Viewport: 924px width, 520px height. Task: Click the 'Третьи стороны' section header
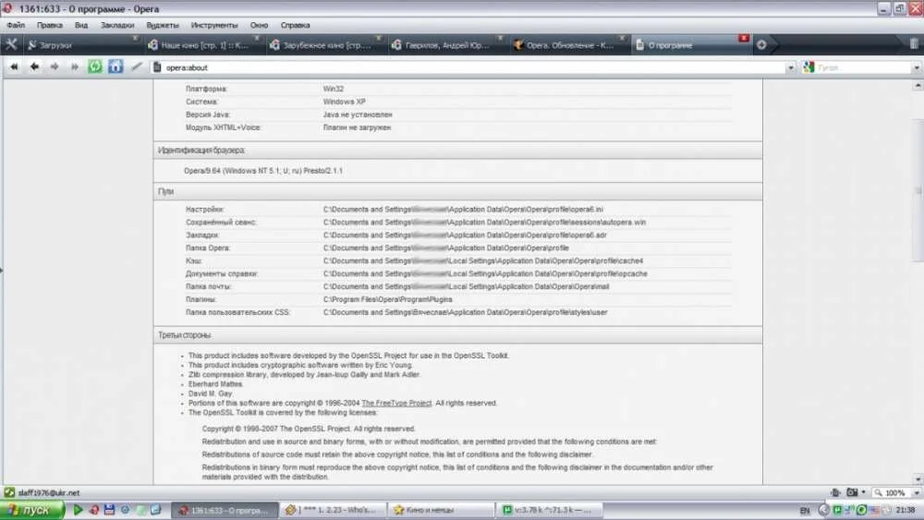tap(458, 335)
